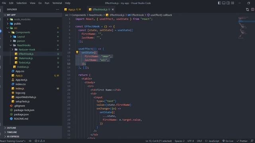The height and width of the screenshot is (143, 255).
Task: Open the Terminal menu
Action: pyautogui.click(x=57, y=3)
